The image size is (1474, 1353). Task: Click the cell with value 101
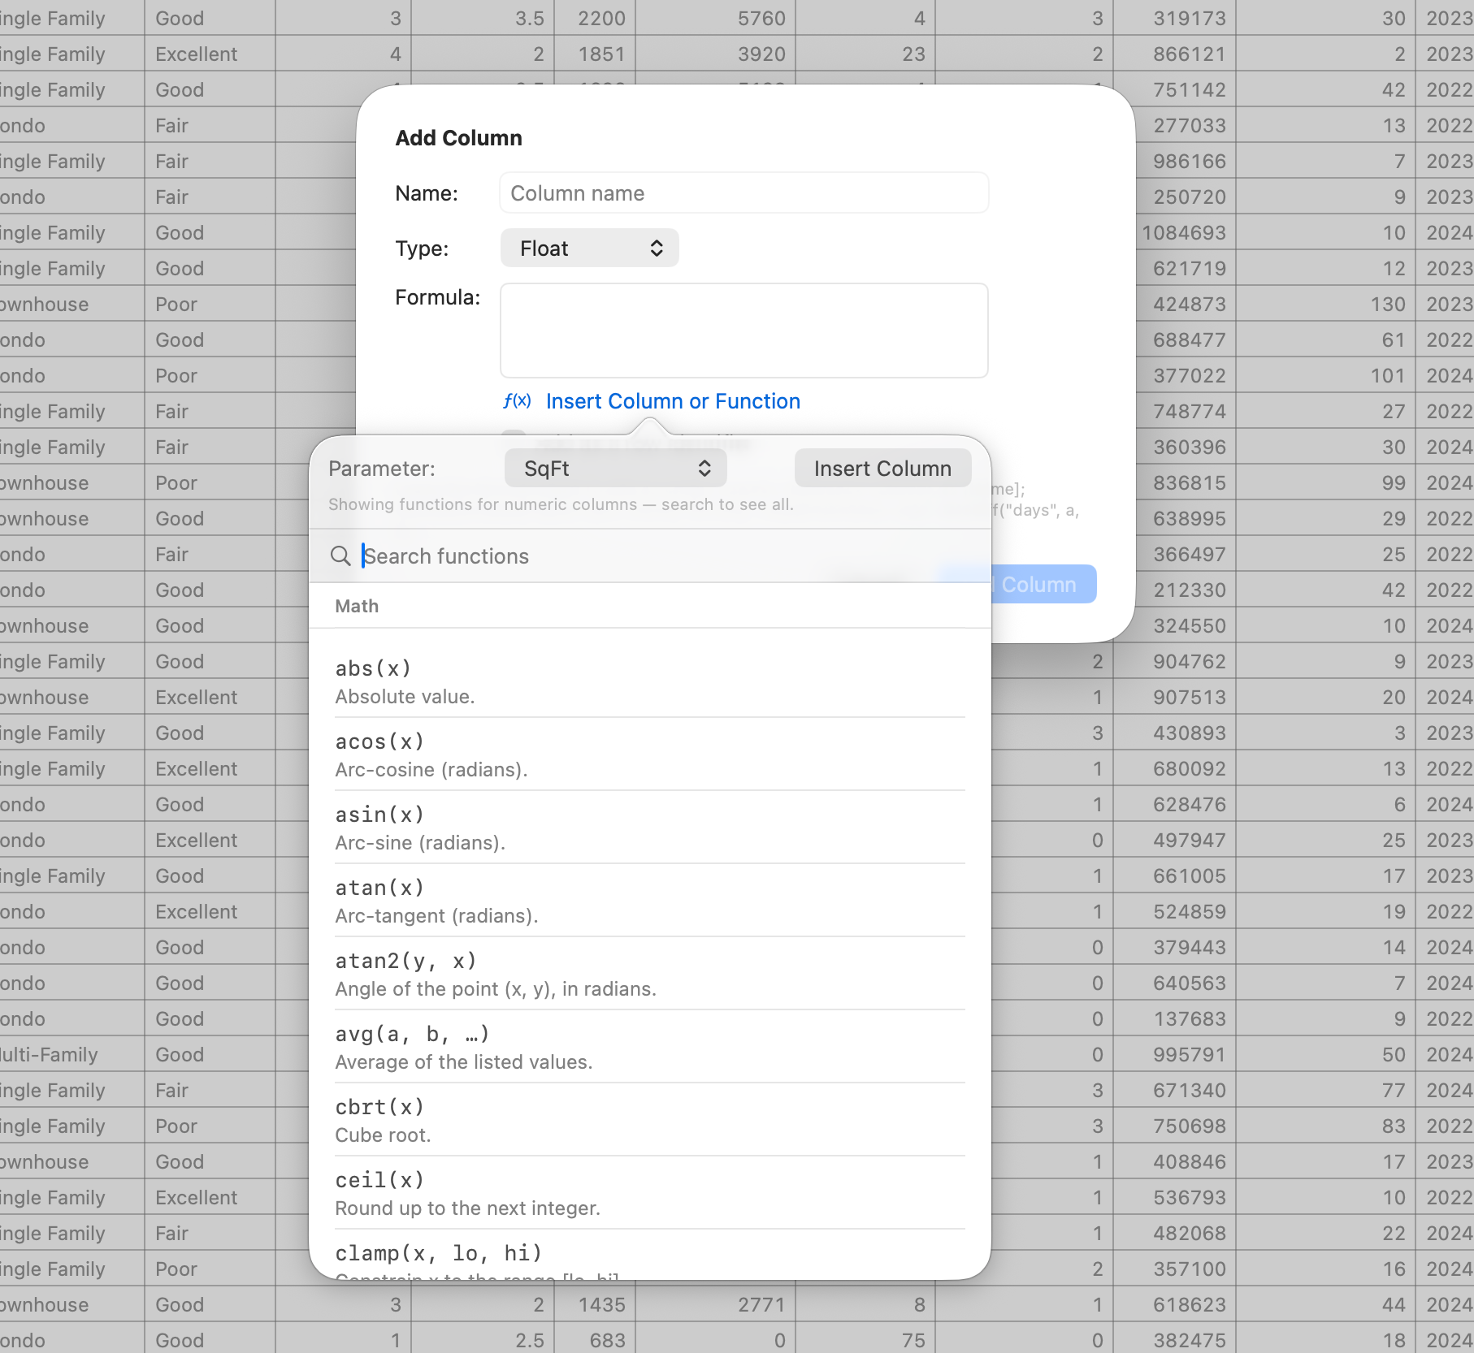[x=1325, y=375]
